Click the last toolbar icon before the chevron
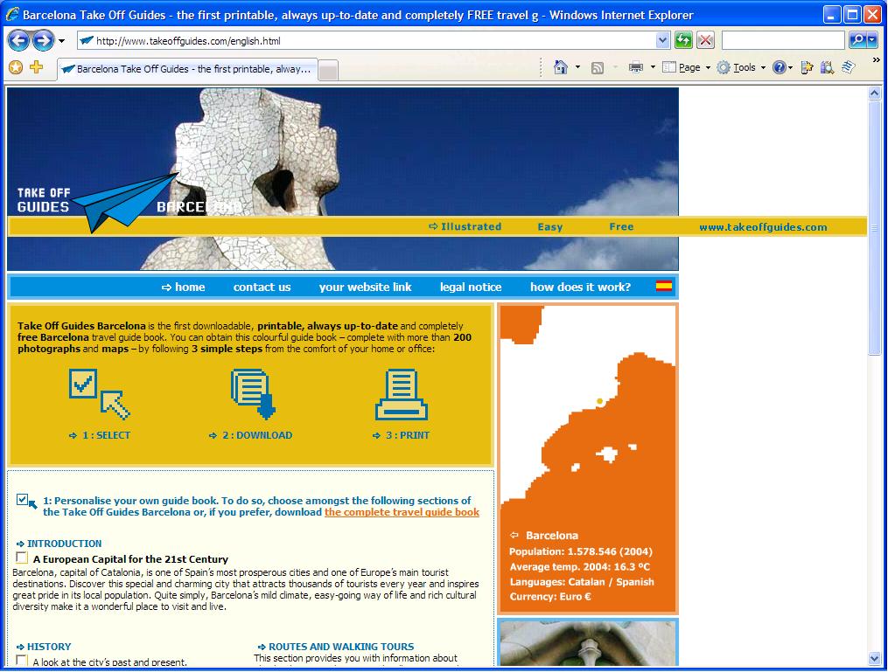Screen dimensions: 888x672 pos(848,68)
